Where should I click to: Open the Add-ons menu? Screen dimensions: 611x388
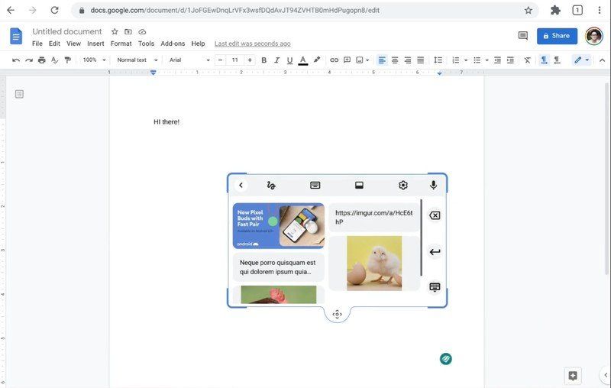173,44
